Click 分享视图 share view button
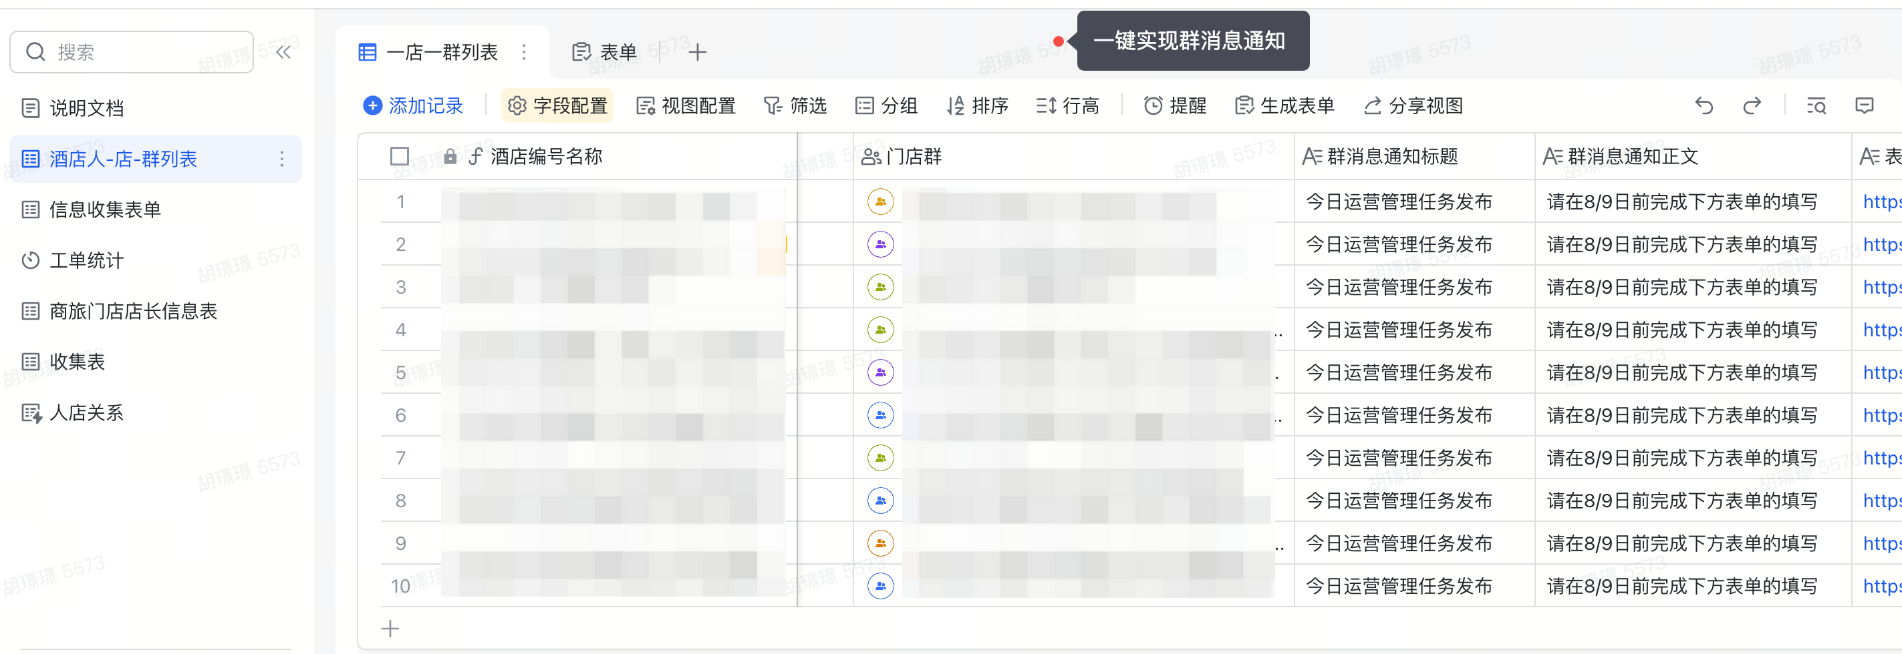The height and width of the screenshot is (654, 1902). [1413, 106]
